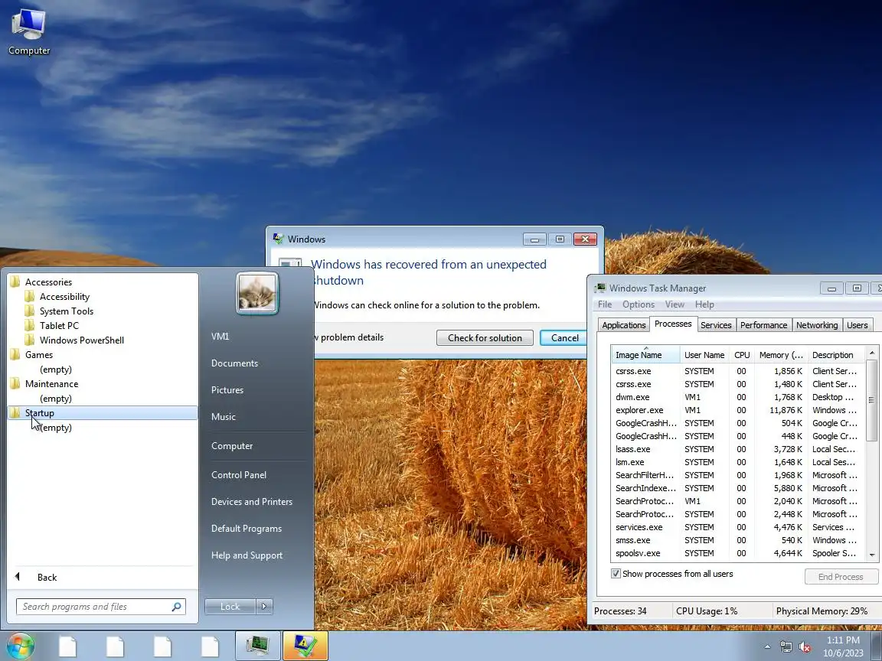Screen dimensions: 882x661
Task: Select the smss.exe process row
Action: click(x=737, y=540)
